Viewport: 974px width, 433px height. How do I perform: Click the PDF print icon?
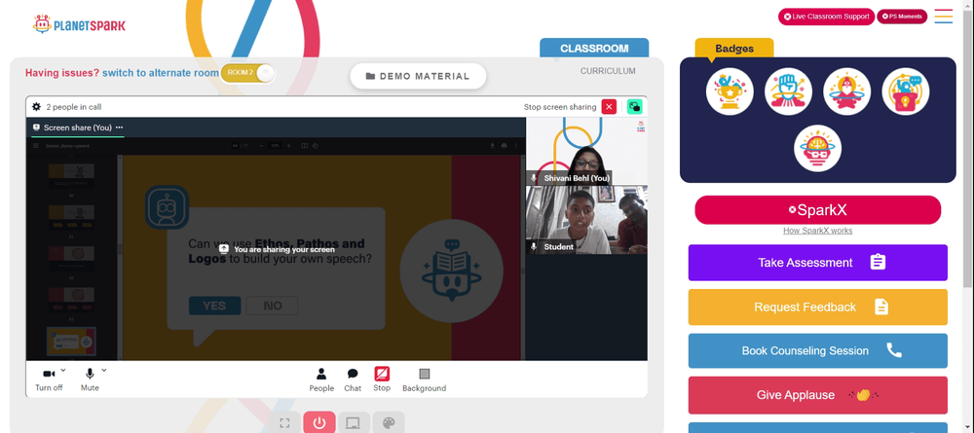pos(504,146)
